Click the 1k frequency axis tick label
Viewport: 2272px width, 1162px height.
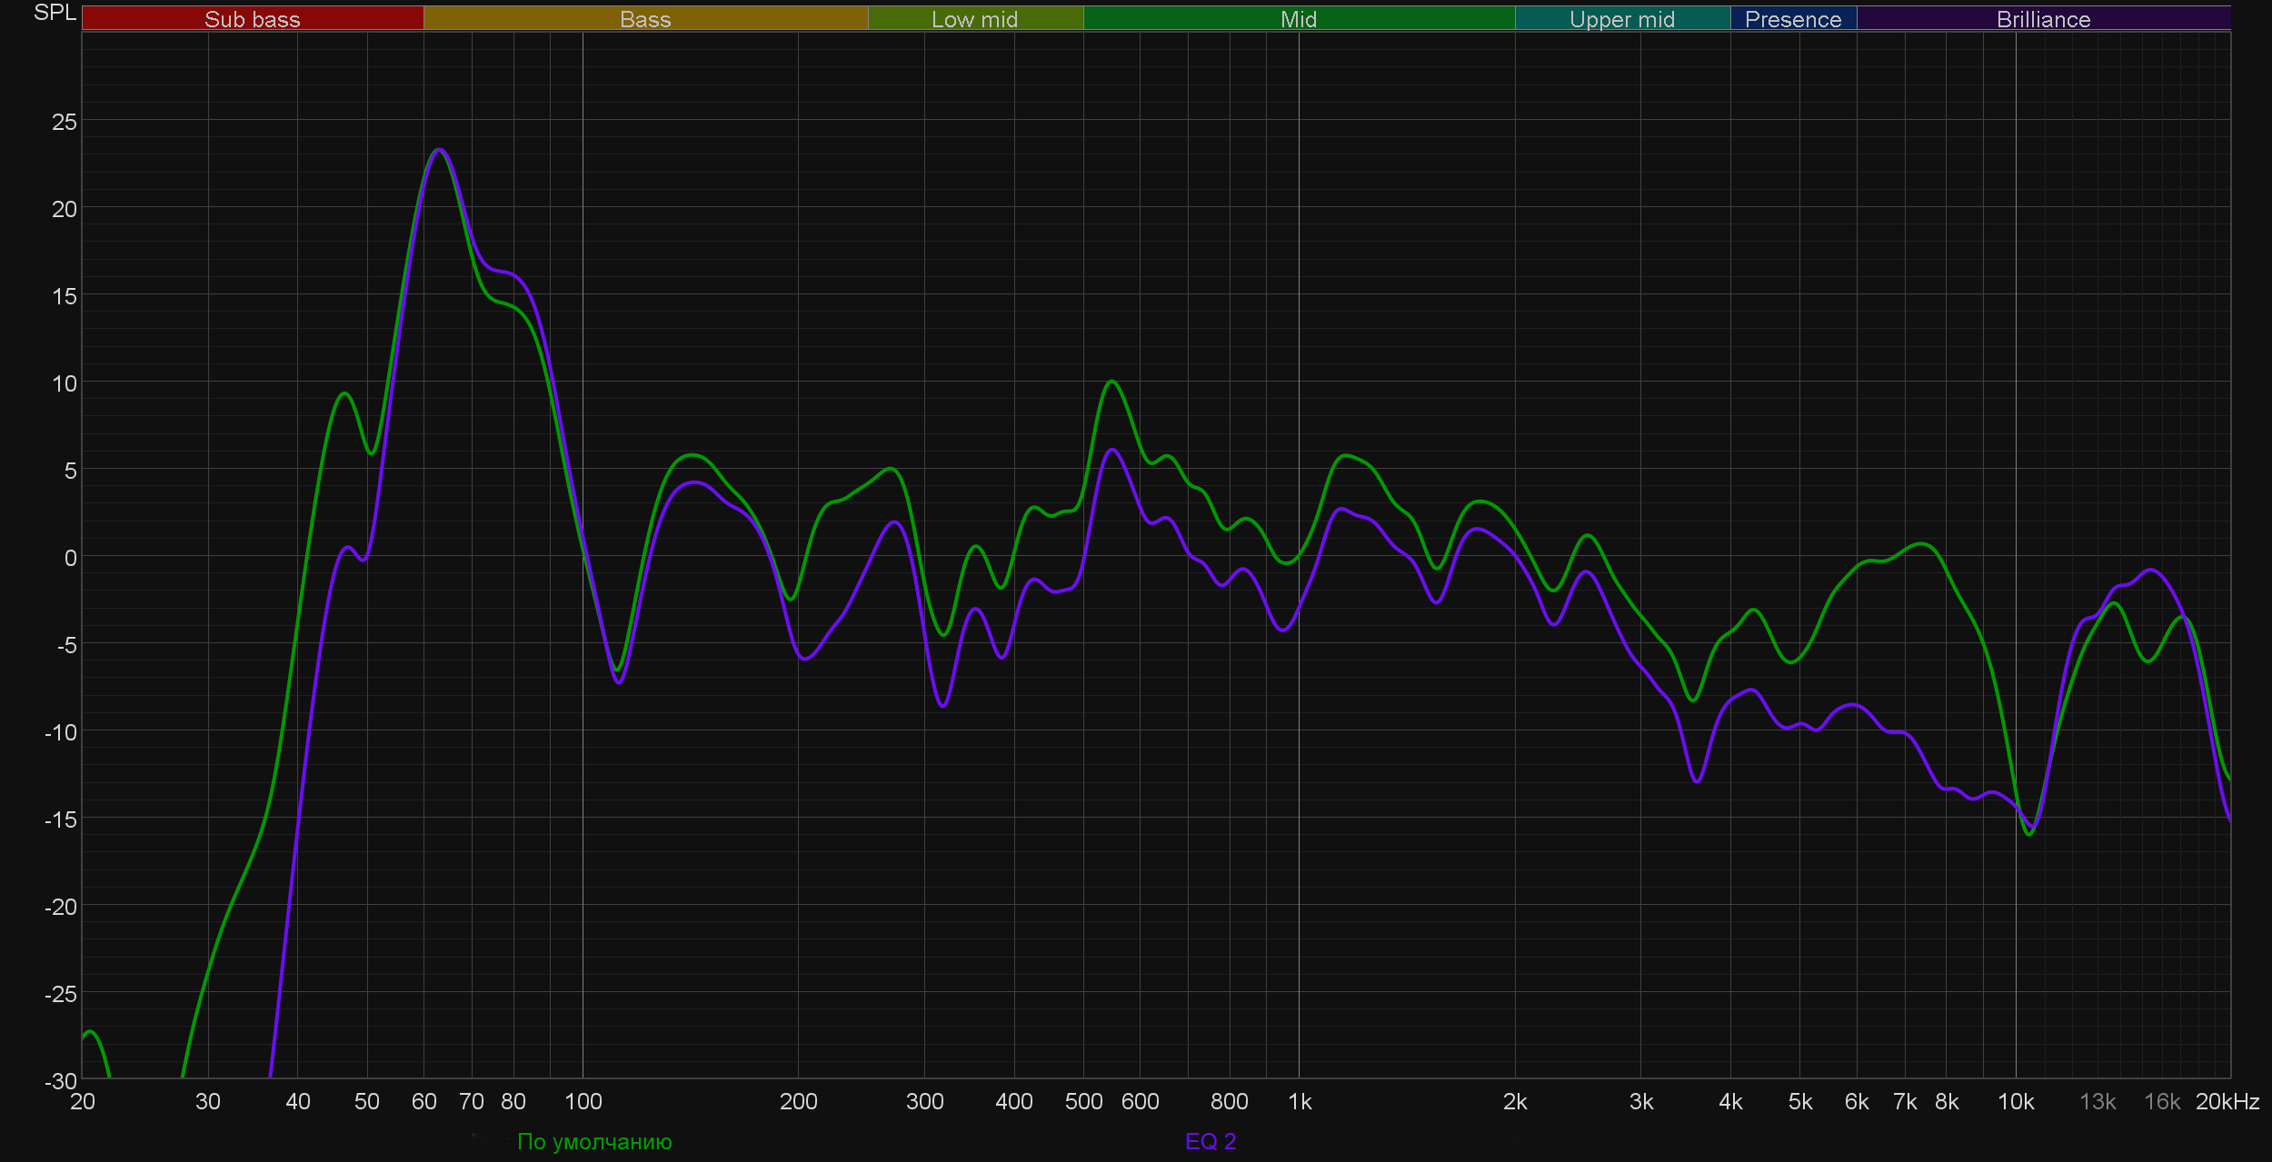1300,1102
